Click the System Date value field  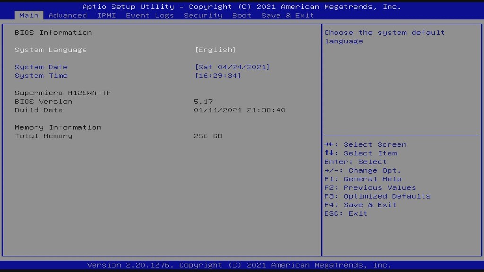click(232, 67)
